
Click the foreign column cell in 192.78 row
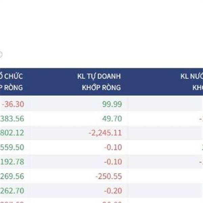pyautogui.click(x=201, y=162)
